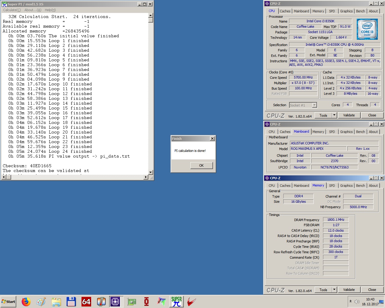Click the red bird-shaped taskbar icon
This screenshot has width=385, height=308.
coord(192,301)
